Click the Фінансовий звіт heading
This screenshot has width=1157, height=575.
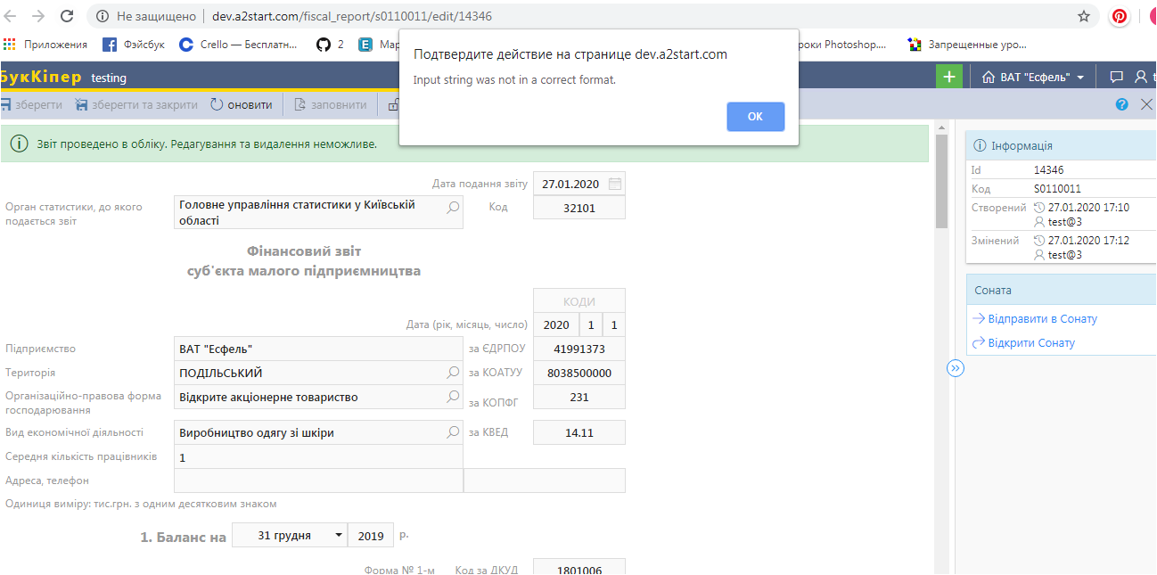tap(304, 251)
